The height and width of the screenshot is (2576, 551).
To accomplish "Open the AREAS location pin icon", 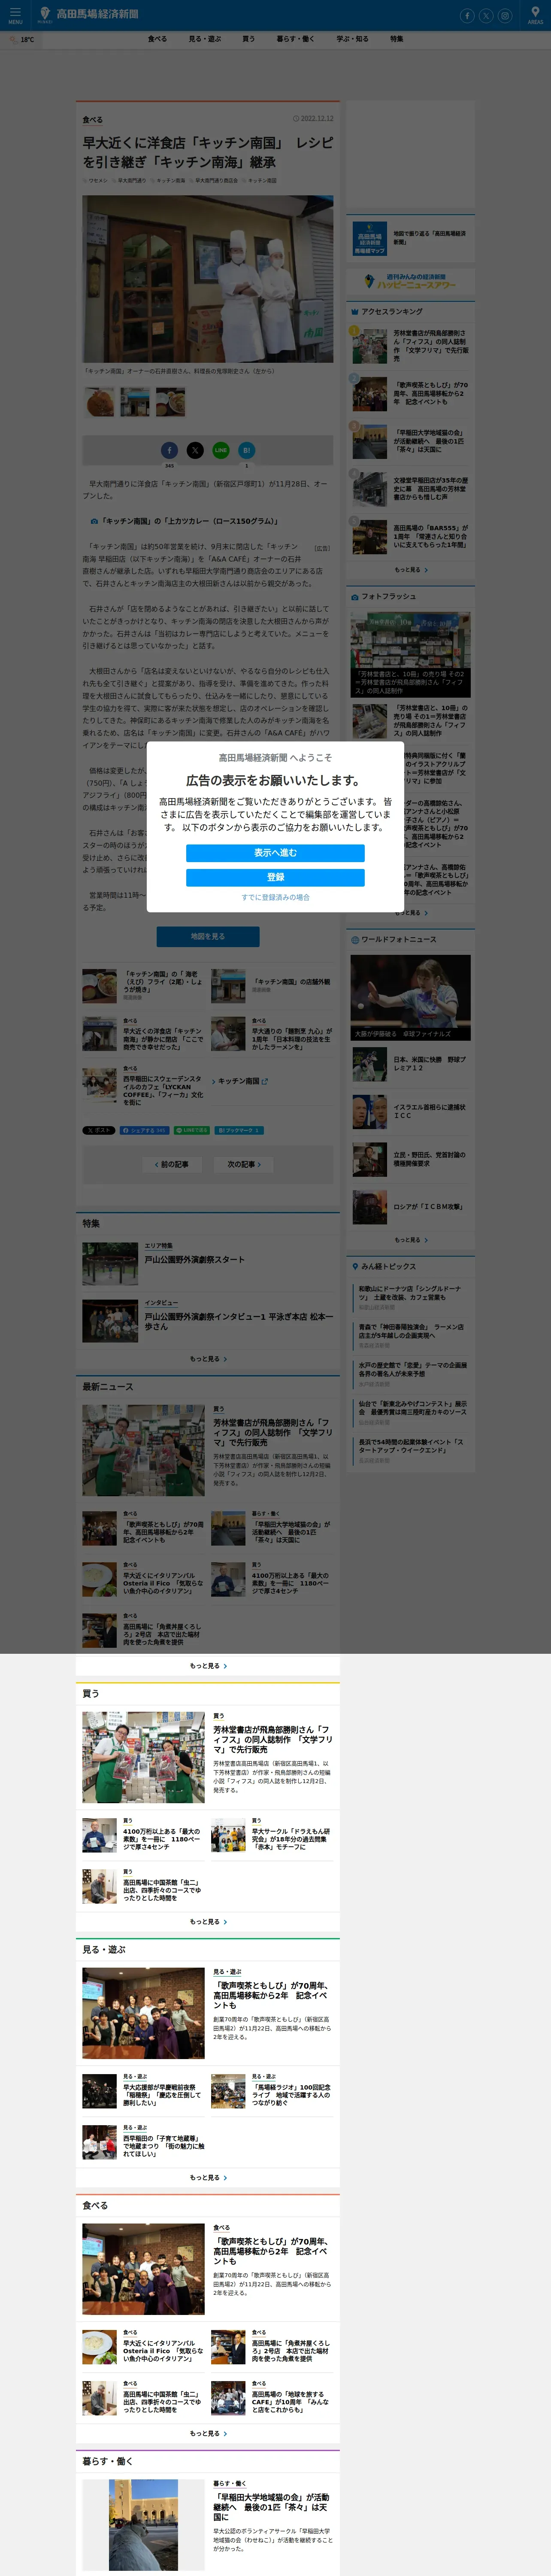I will pyautogui.click(x=535, y=14).
